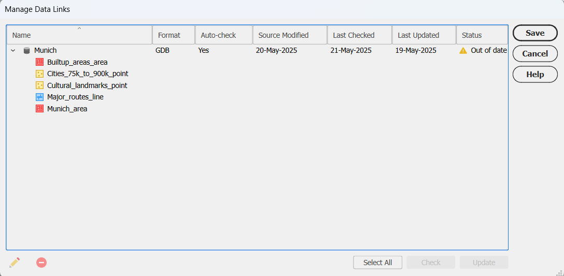Click the Builtup_areas_area red area icon
The width and height of the screenshot is (564, 276).
pos(39,62)
